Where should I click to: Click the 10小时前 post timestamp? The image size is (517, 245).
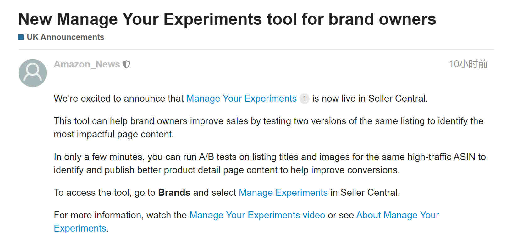468,64
